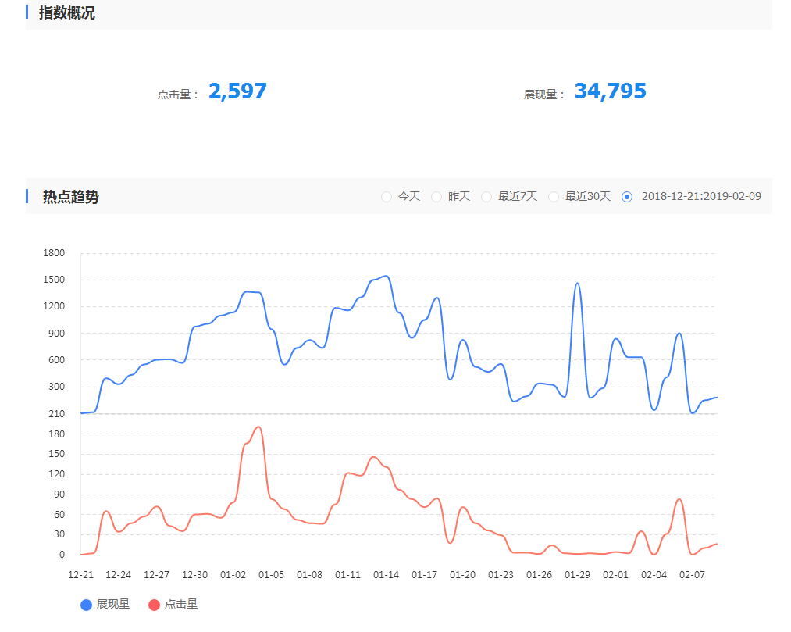Screen dimensions: 791x632
Task: Click the red line peak near 01-13
Action: pos(374,457)
